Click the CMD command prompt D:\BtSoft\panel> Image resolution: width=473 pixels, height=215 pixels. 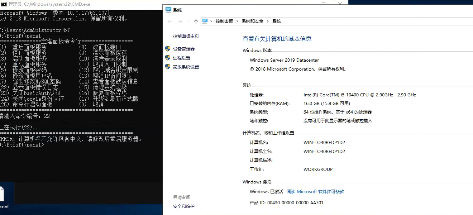22,145
